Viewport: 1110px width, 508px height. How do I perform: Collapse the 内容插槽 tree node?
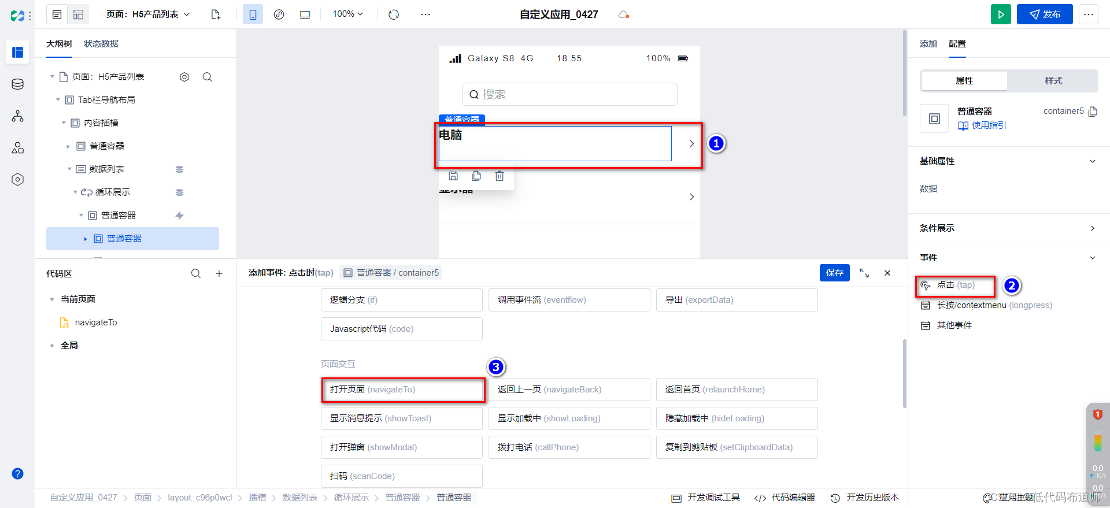[64, 123]
